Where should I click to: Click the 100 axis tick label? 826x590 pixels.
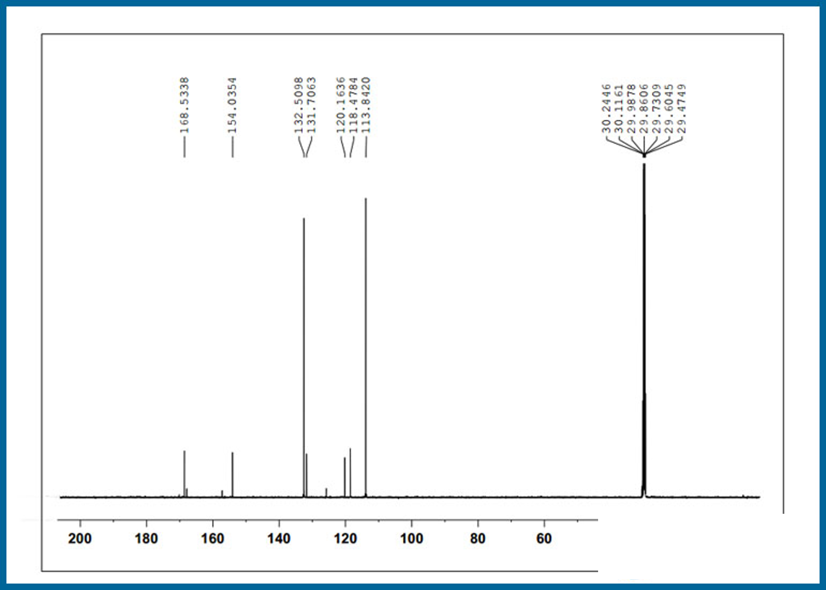[411, 539]
